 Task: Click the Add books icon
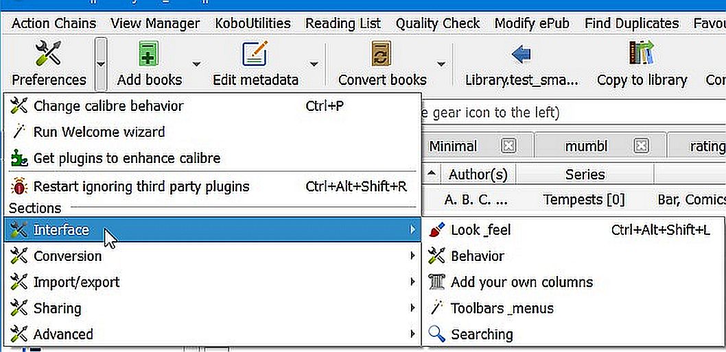coord(149,53)
